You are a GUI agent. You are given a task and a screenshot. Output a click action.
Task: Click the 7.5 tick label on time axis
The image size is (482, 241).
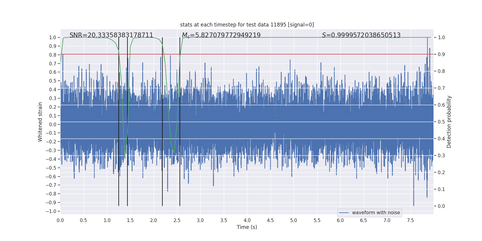point(410,220)
